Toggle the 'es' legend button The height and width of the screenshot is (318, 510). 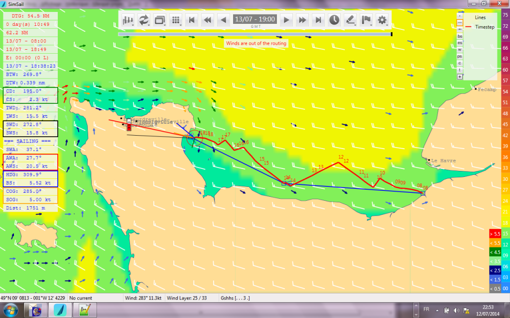(x=460, y=43)
